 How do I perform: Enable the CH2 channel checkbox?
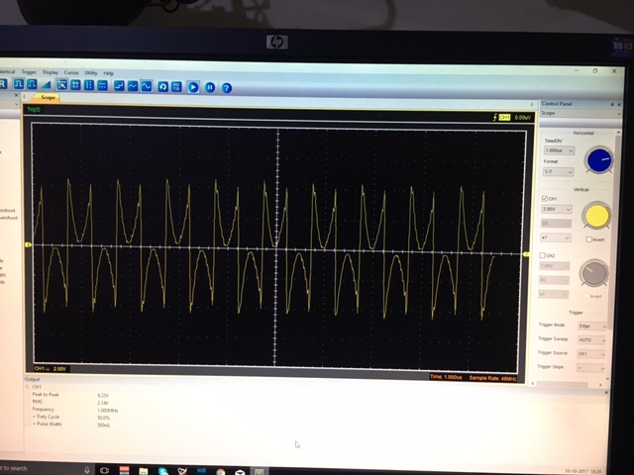click(x=542, y=255)
